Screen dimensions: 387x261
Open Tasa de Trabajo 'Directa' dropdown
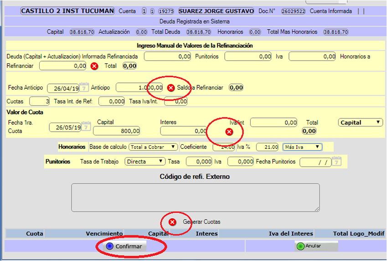coord(145,162)
